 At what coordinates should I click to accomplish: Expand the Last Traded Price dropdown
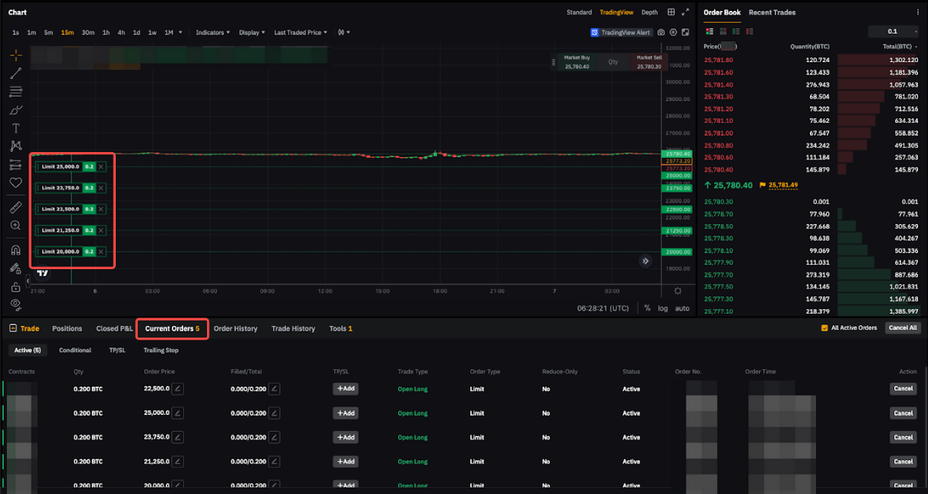(300, 32)
